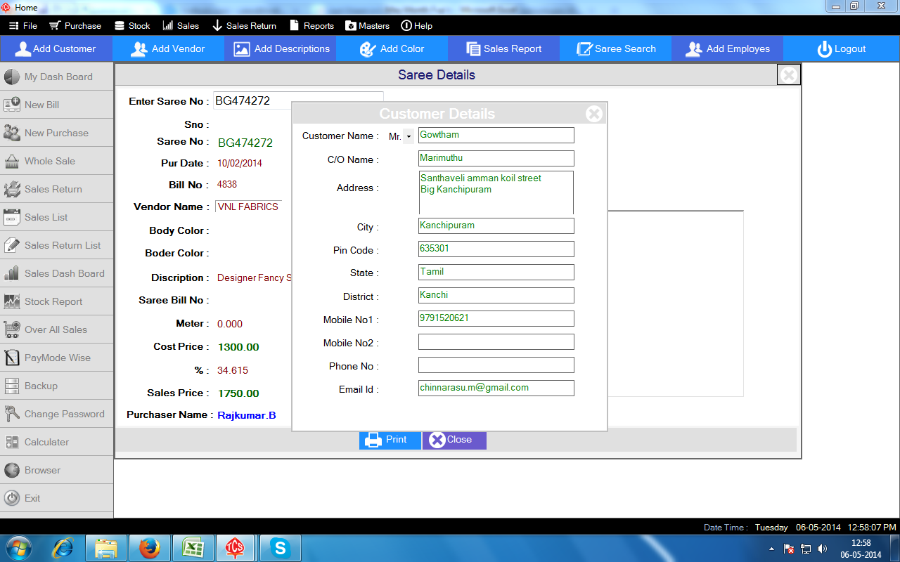Click the Email Id text field

pyautogui.click(x=496, y=388)
